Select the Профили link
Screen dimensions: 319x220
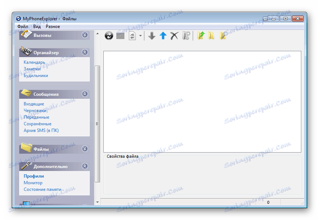(34, 176)
